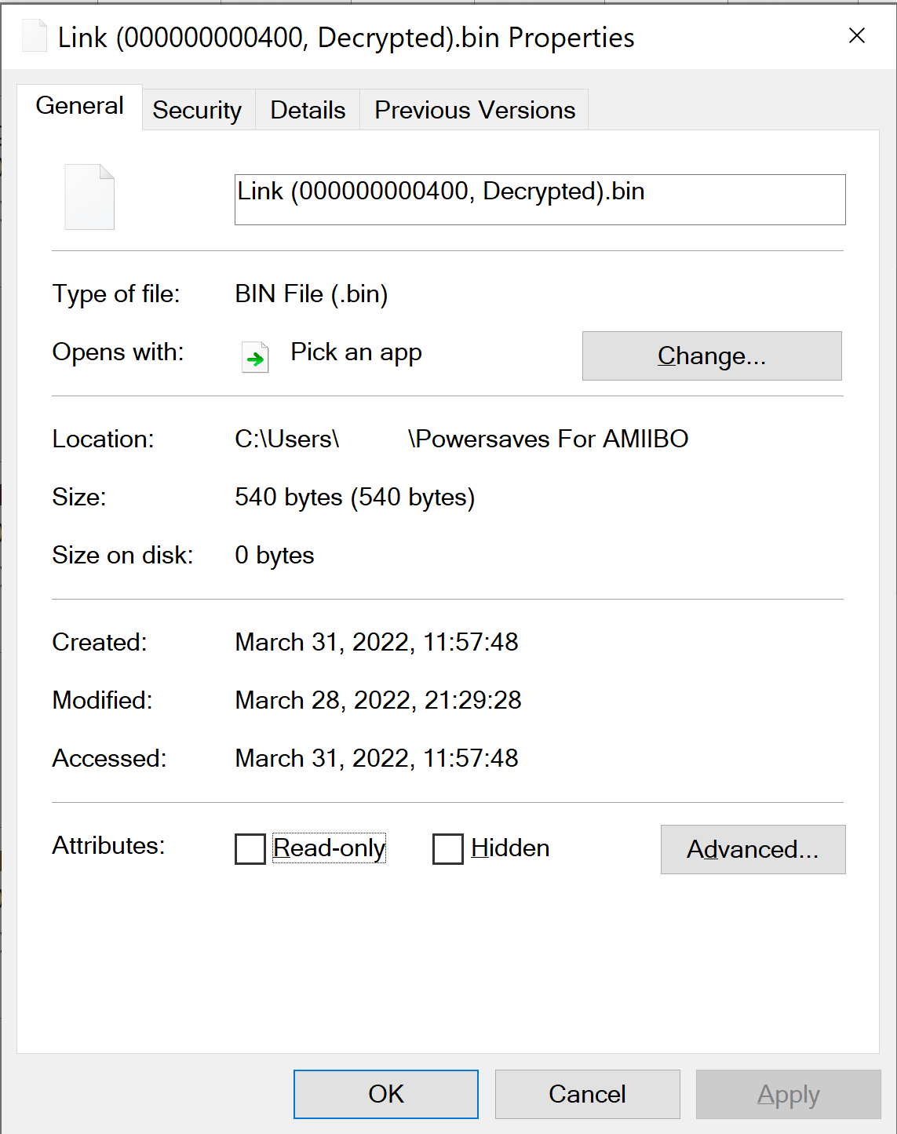
Task: Click the Location path text
Action: pos(461,439)
